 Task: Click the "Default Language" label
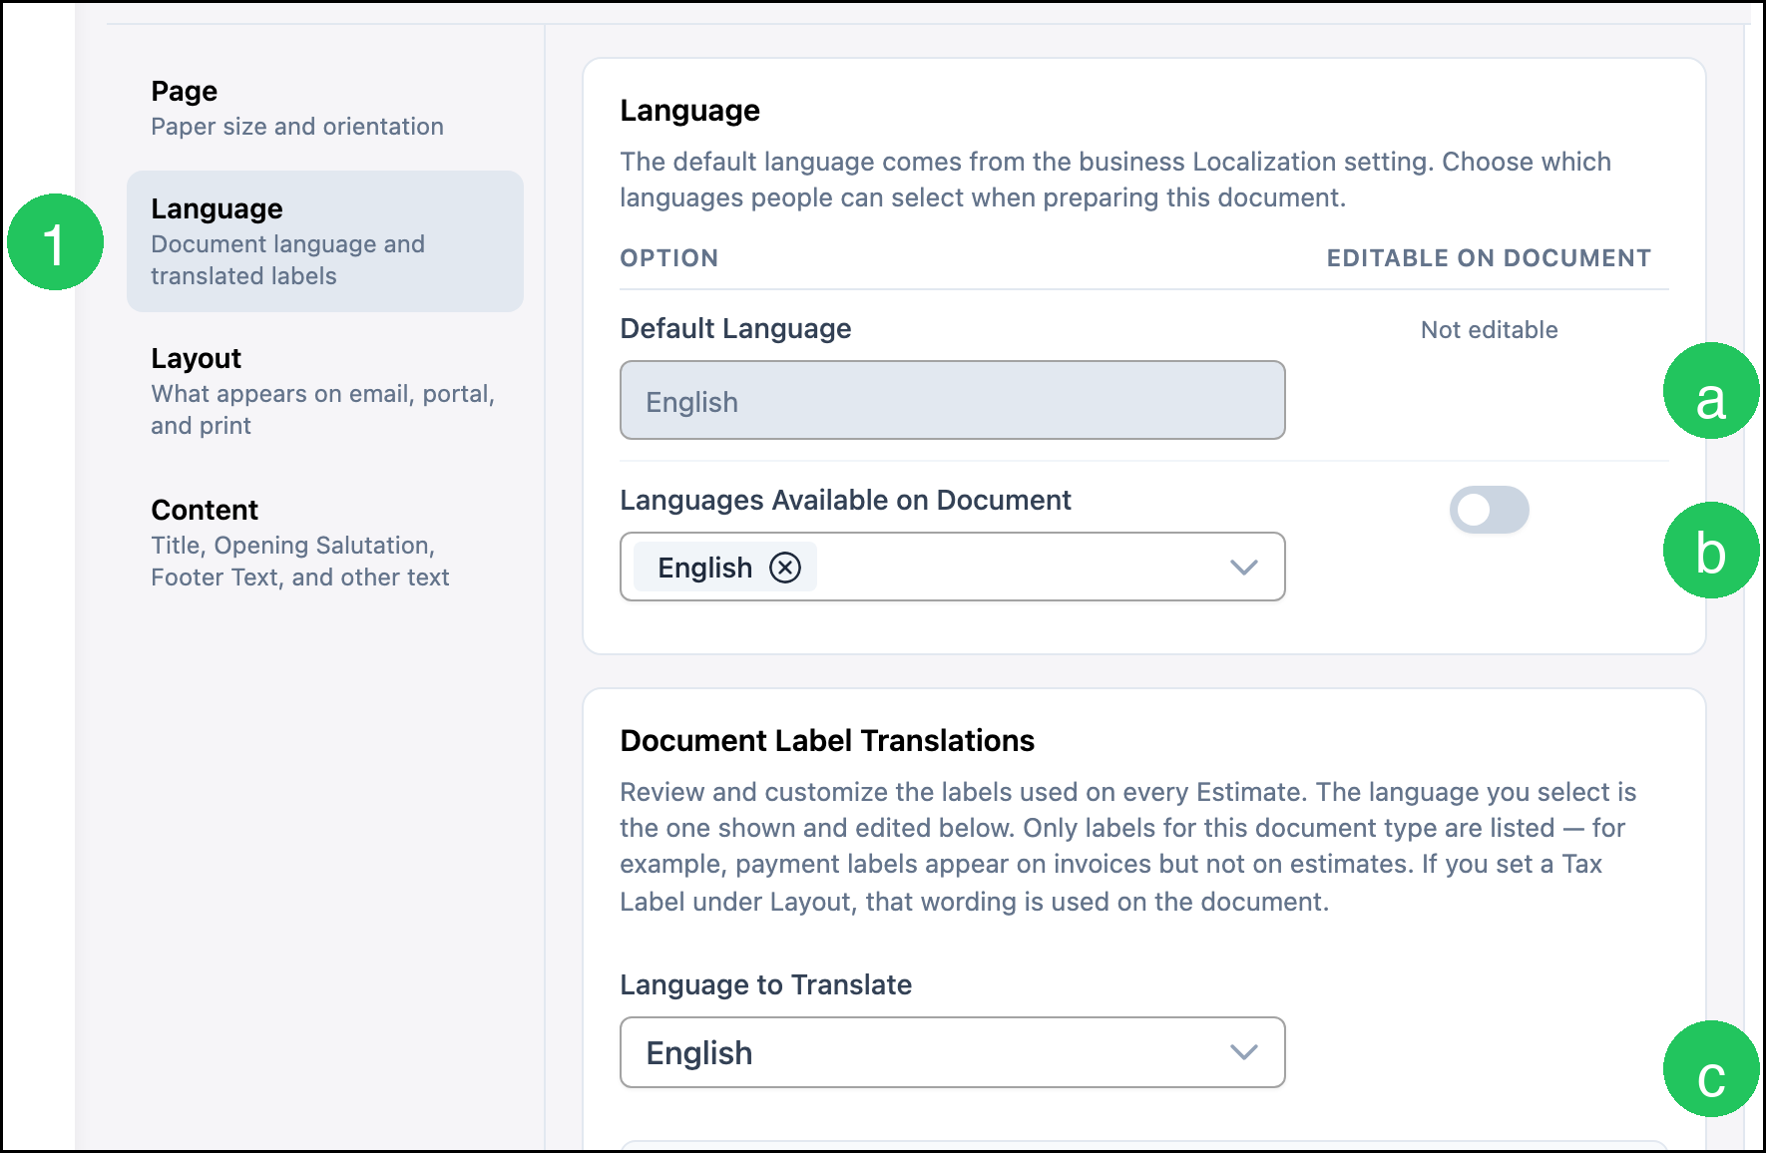[x=735, y=329]
